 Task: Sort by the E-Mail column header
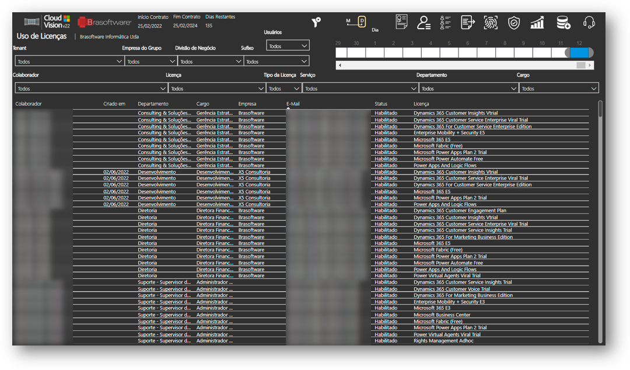pos(293,104)
